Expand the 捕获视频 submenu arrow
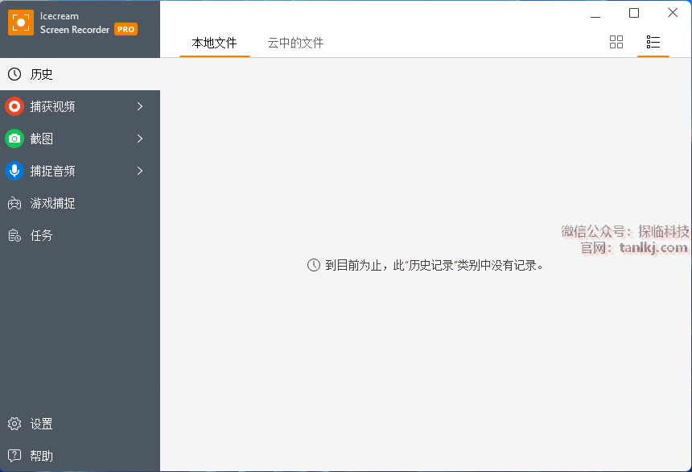The width and height of the screenshot is (692, 472). point(140,106)
